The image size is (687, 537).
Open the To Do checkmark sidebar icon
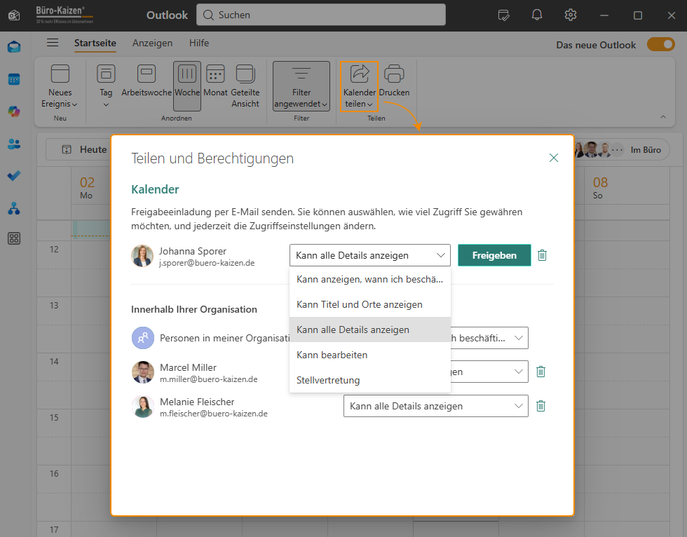pyautogui.click(x=14, y=176)
